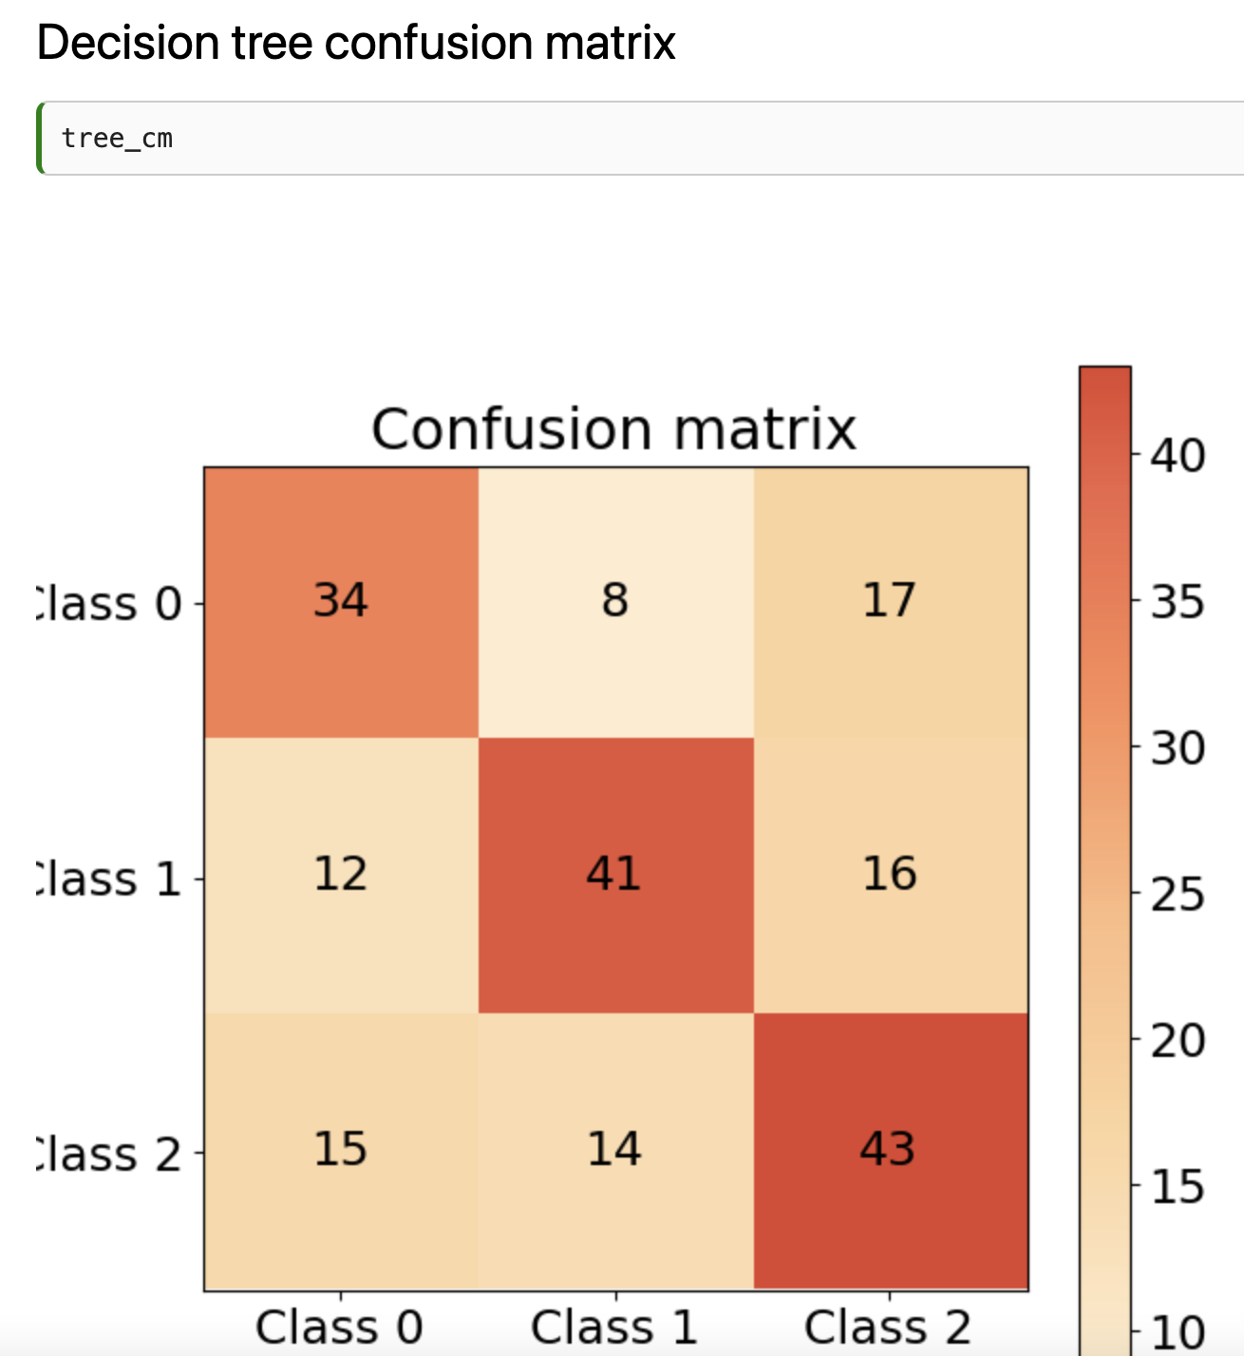Click the cell containing 12
The image size is (1244, 1356).
[339, 876]
